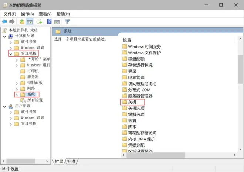Viewport: 244px width, 172px height.
Task: Open the 恢复 folder in list
Action: [x=129, y=120]
